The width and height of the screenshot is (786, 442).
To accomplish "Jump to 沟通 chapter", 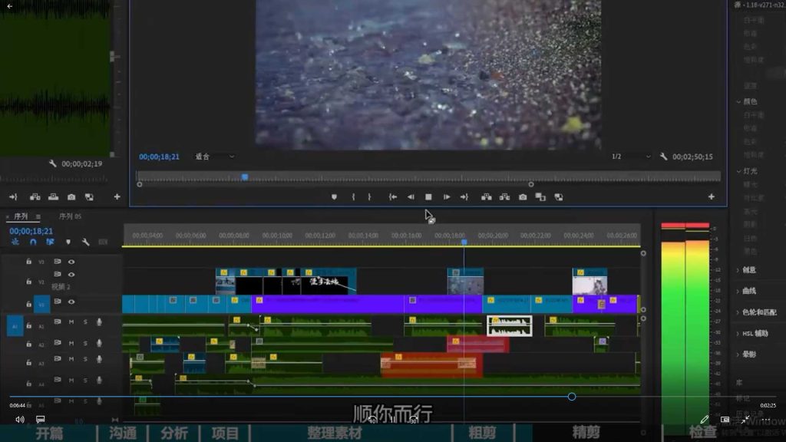I will pyautogui.click(x=123, y=433).
